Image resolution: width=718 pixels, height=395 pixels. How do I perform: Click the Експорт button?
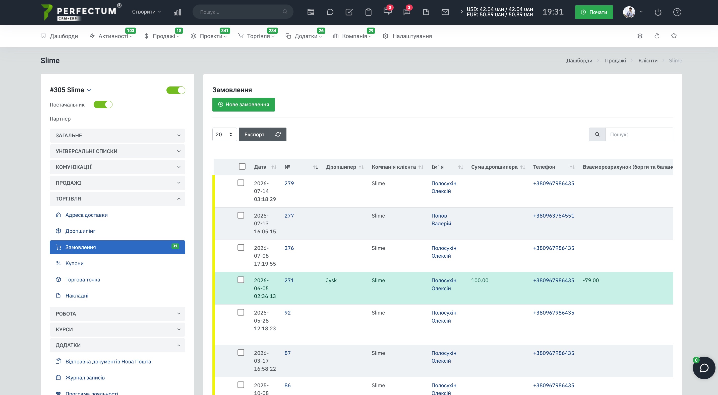click(x=254, y=134)
